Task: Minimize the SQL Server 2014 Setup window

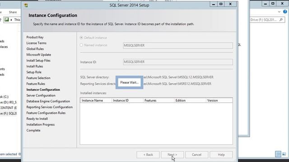Action: point(214,4)
